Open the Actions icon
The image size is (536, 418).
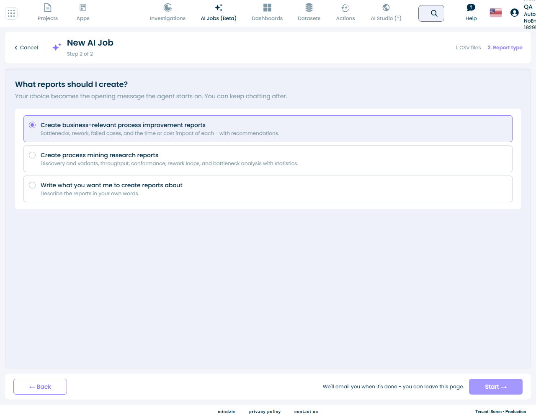(345, 8)
